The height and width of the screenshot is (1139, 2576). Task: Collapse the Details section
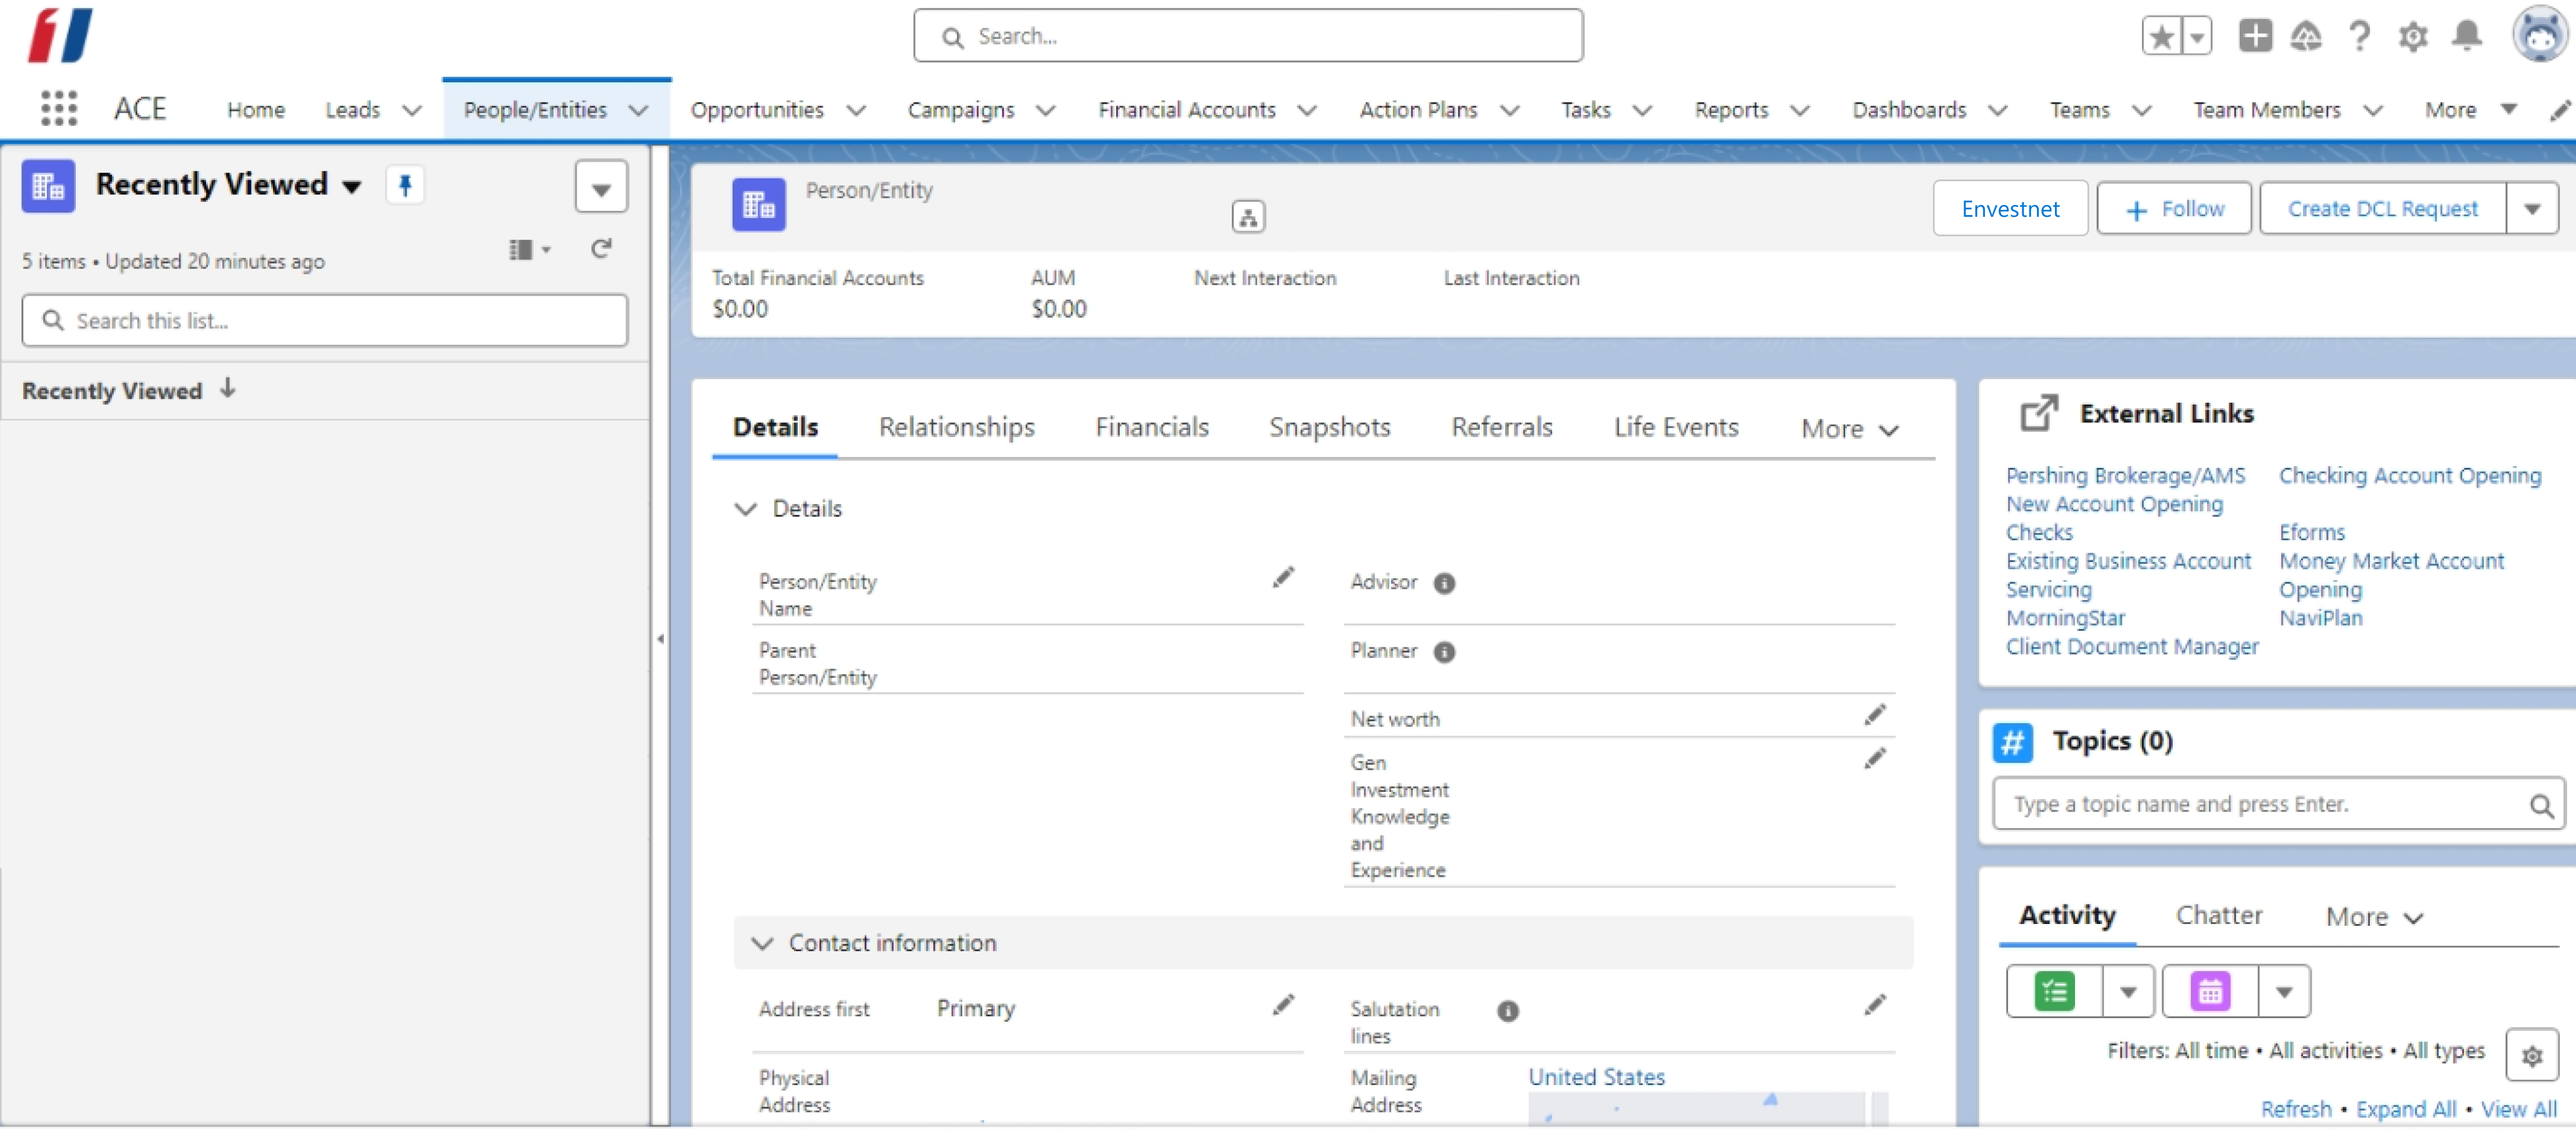pos(745,509)
